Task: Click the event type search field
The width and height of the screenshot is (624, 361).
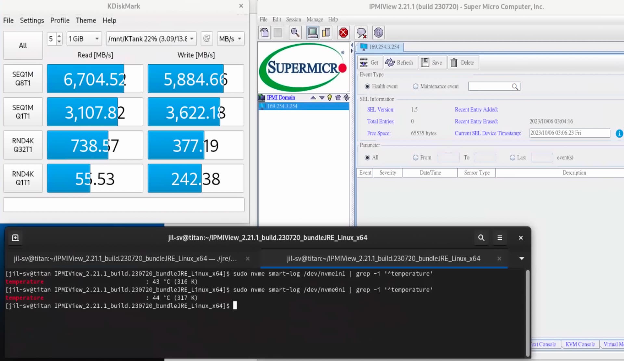Action: 490,86
